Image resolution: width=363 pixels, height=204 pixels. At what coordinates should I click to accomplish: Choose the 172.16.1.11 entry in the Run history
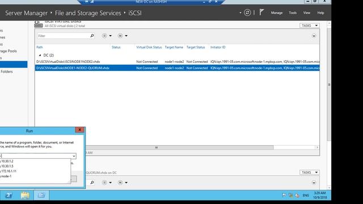point(35,171)
